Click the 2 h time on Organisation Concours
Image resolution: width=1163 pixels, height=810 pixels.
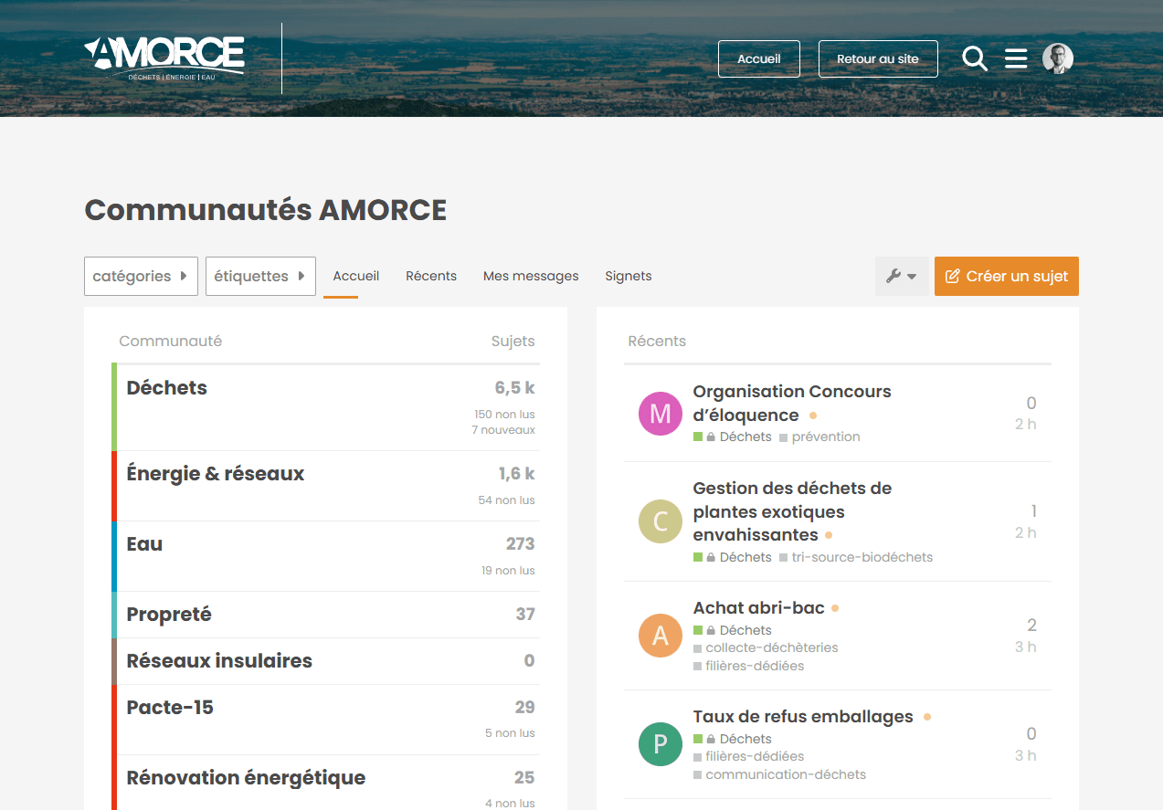[1025, 425]
